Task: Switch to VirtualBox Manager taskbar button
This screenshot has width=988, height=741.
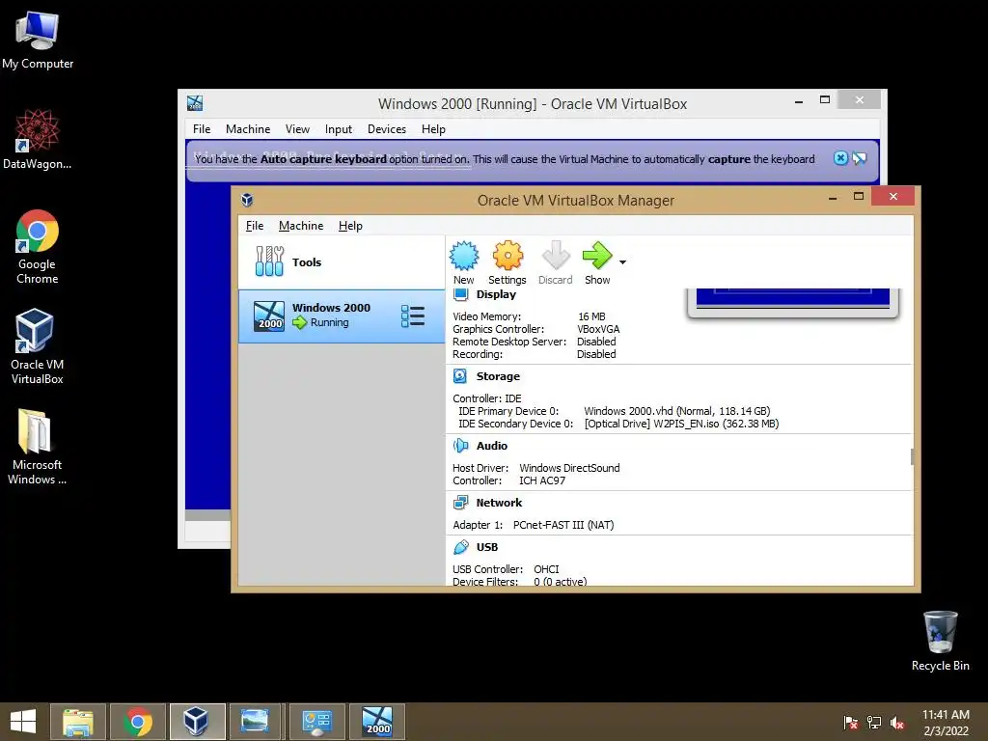Action: tap(197, 722)
